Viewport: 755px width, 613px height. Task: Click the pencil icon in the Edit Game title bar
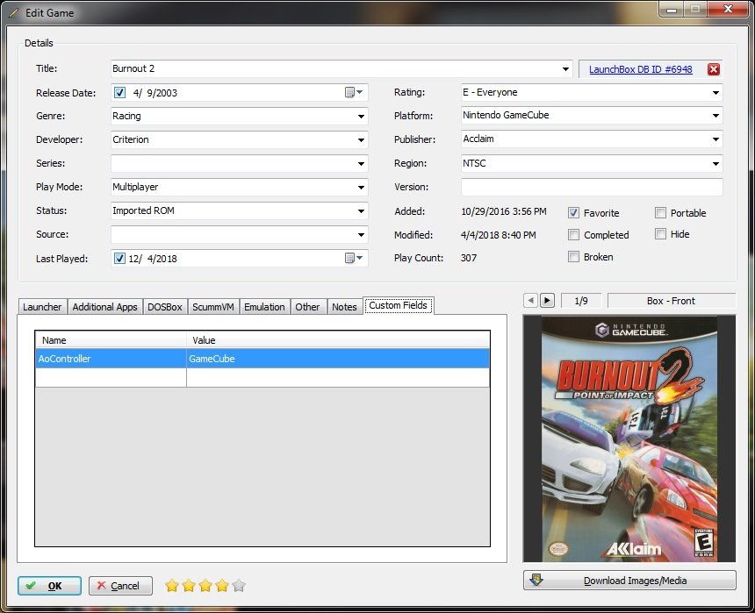point(14,13)
